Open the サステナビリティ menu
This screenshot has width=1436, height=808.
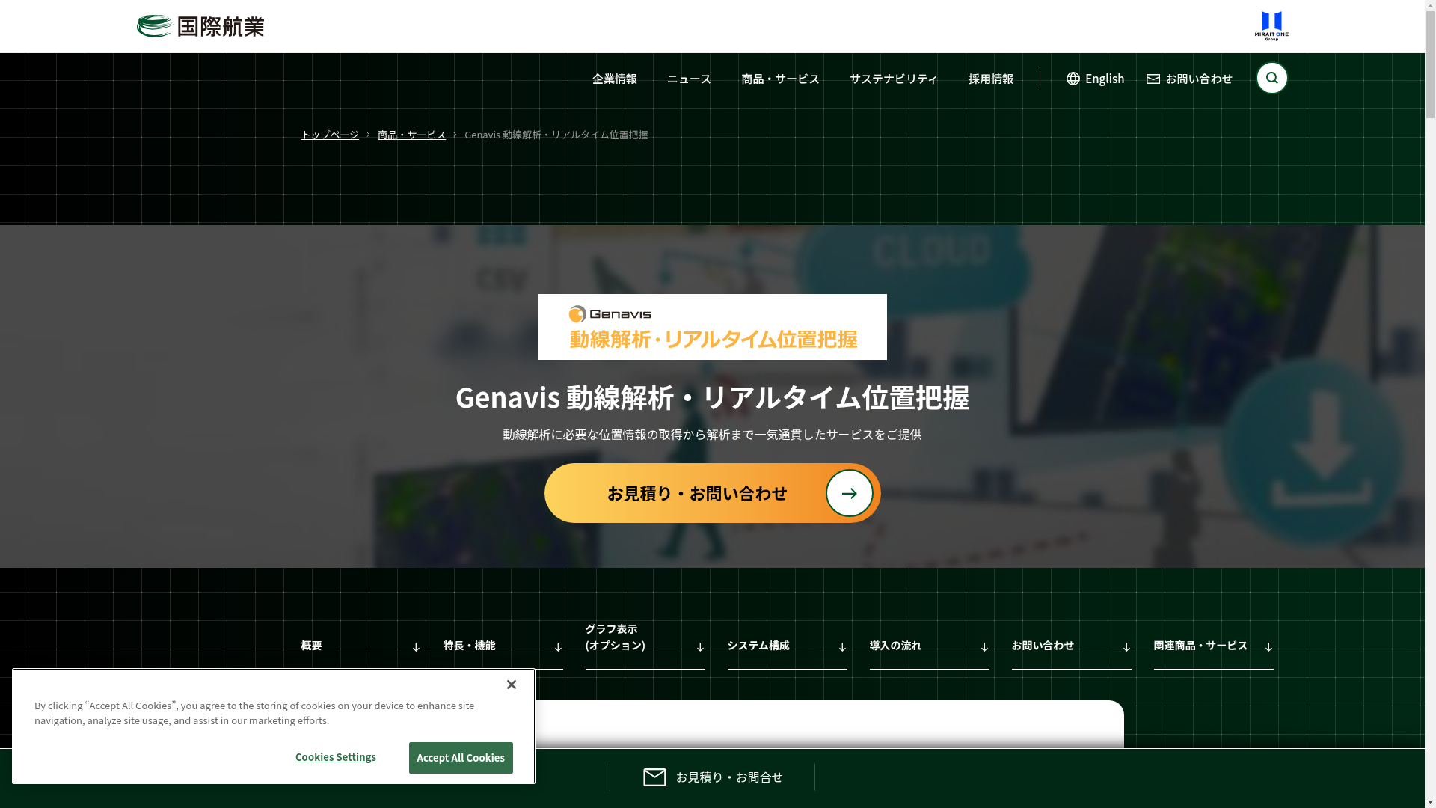tap(894, 79)
